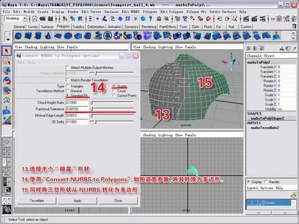299x224 pixels.
Task: Select Quads type radio button
Action: click(x=114, y=86)
